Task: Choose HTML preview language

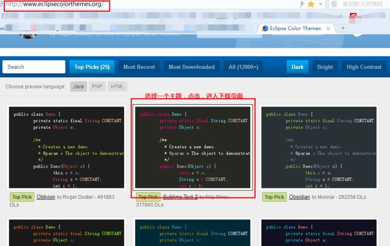Action: click(117, 86)
